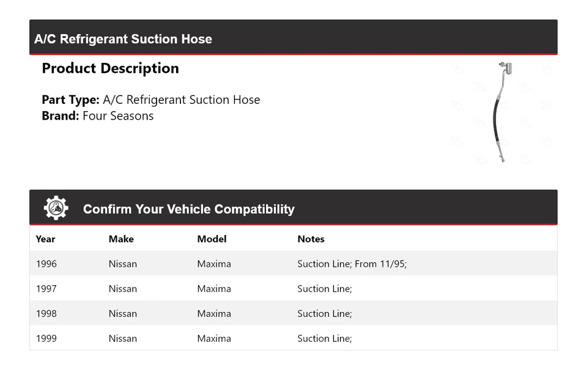Screen dimensions: 587x370
Task: Select the 1998 year cell
Action: pos(46,313)
